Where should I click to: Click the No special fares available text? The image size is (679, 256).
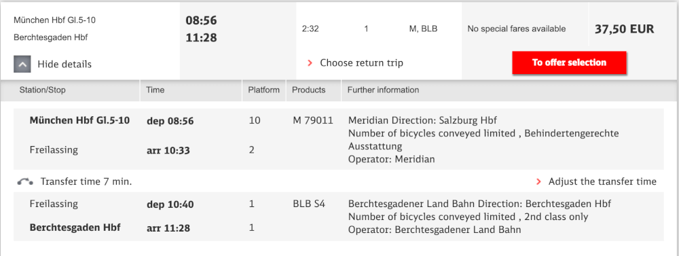[517, 29]
